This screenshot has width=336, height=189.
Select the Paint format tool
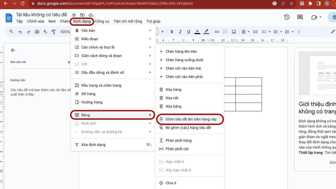53,32
